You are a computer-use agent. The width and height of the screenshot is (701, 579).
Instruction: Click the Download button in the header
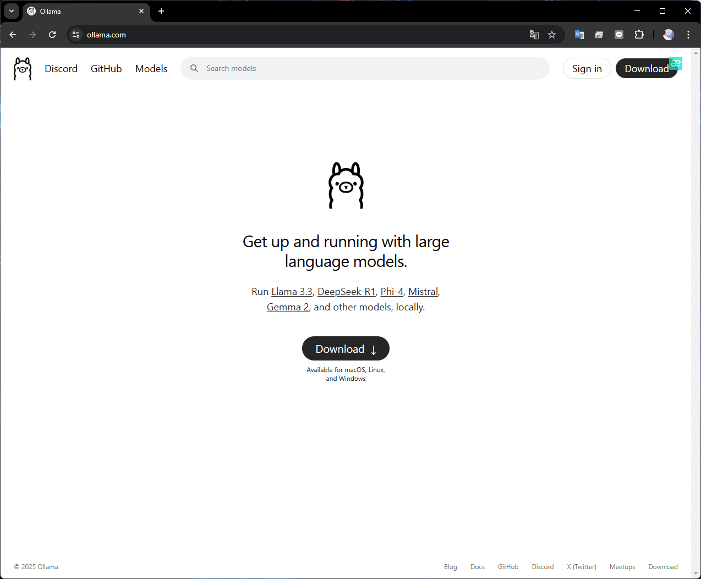[x=647, y=68]
